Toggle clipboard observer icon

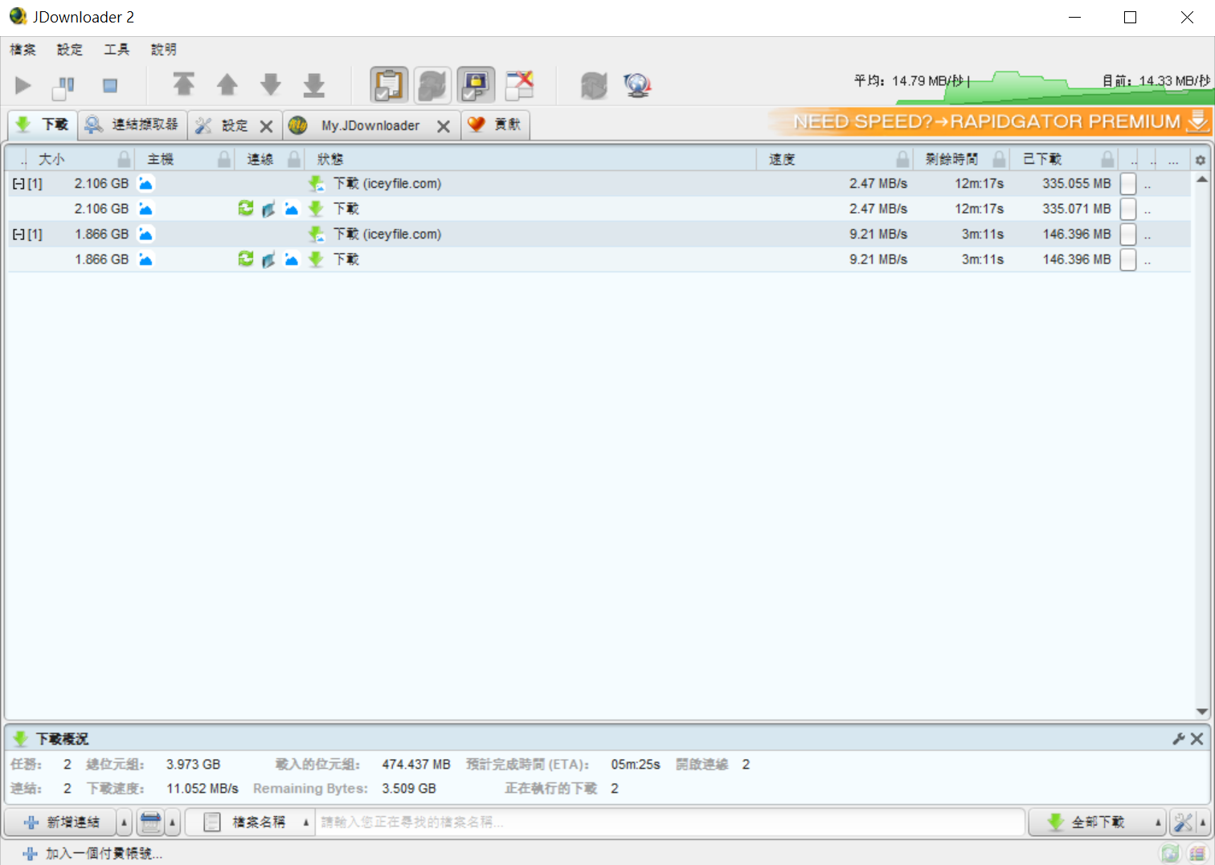(389, 85)
